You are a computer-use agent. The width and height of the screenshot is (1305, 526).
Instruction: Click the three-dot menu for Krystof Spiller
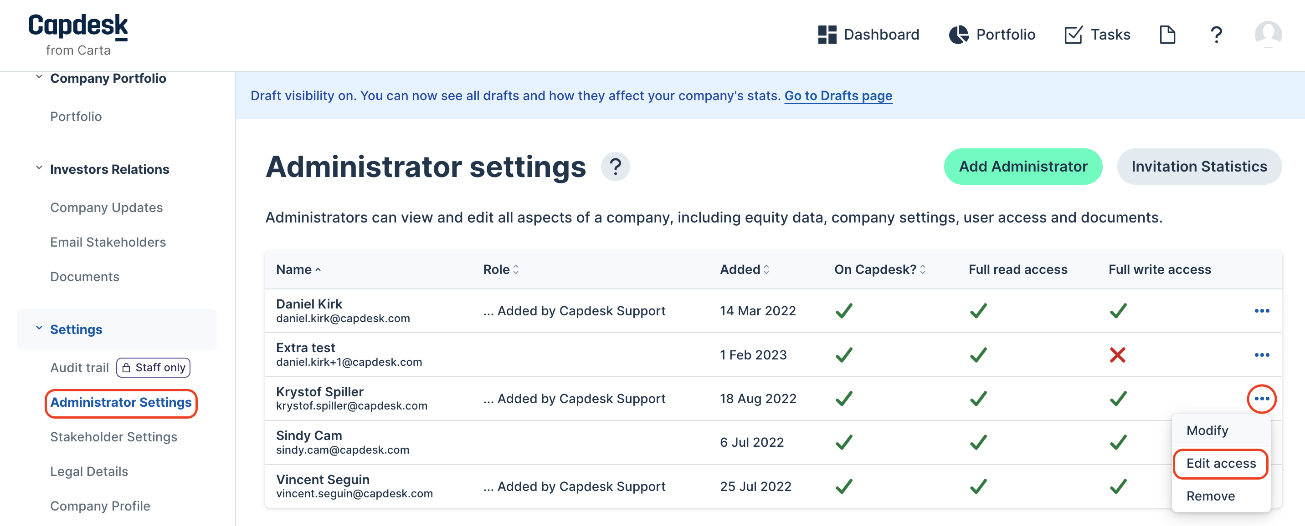[x=1261, y=399]
